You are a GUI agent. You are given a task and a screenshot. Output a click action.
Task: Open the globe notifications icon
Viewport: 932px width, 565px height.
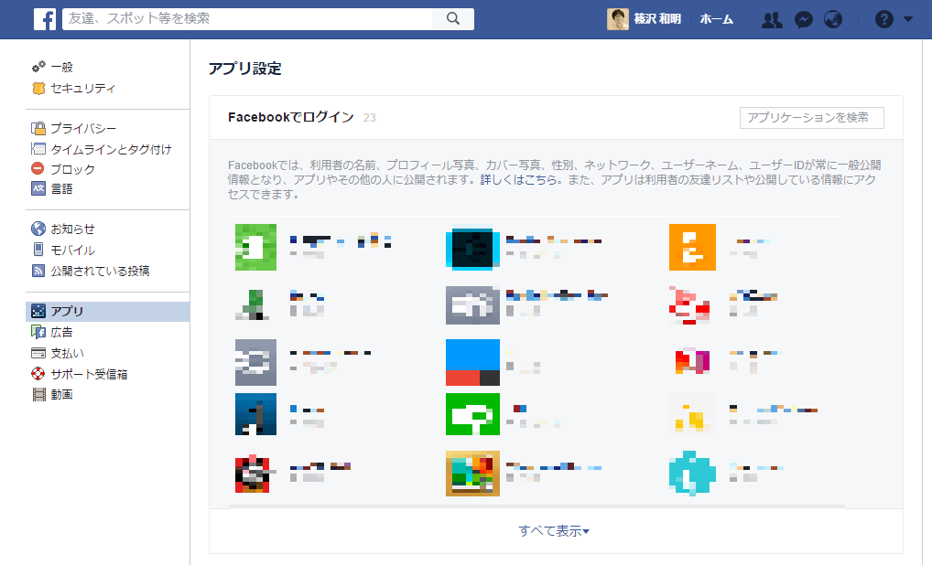coord(833,19)
